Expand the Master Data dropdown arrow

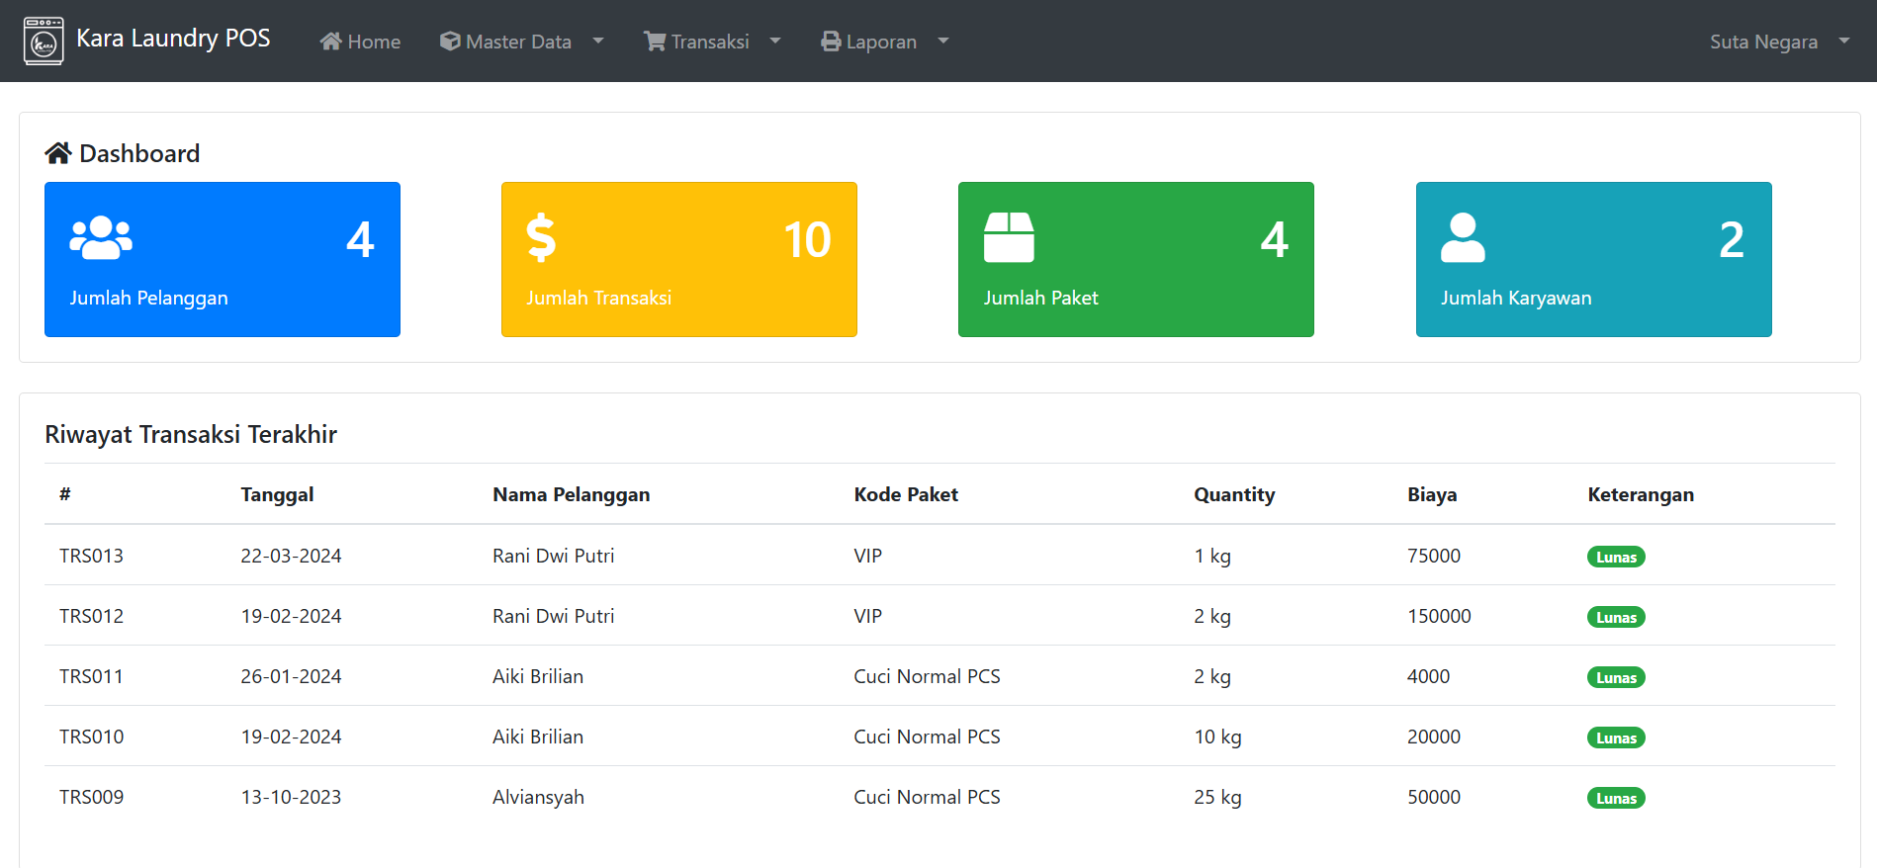point(598,42)
